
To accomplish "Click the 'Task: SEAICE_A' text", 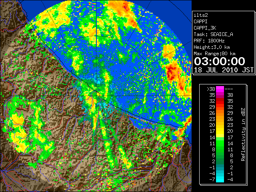I will [213, 34].
